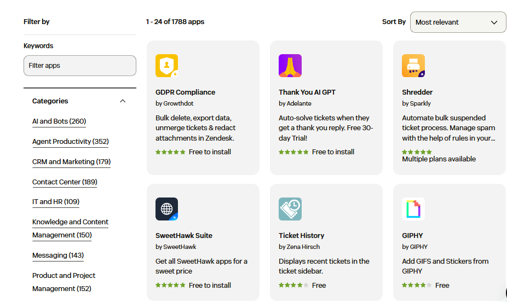
Task: Click 'Free' price on GIPHY card
Action: coord(442,286)
